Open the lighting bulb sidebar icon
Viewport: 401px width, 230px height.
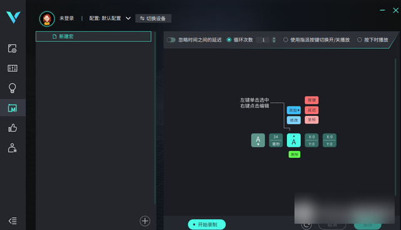[x=13, y=88]
